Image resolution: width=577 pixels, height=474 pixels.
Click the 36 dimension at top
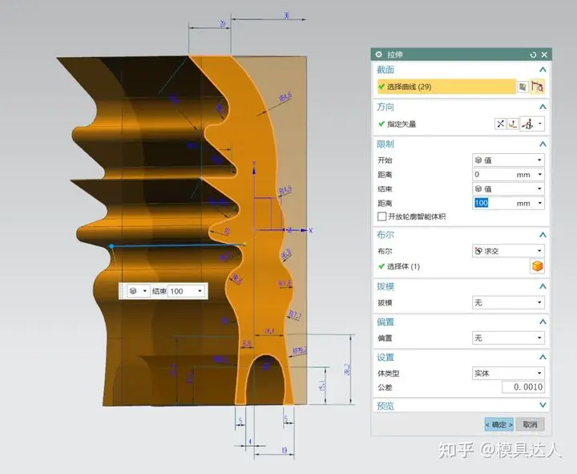coord(287,15)
